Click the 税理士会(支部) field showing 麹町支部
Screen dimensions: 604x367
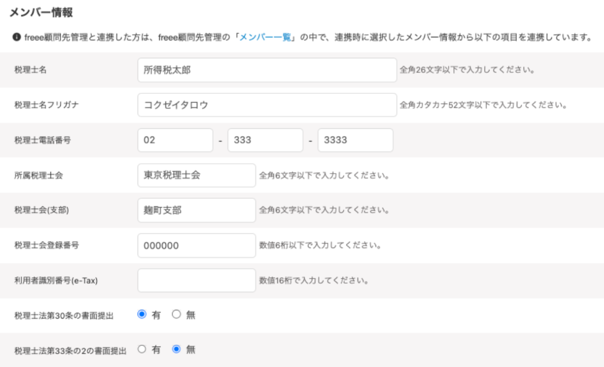tap(196, 210)
